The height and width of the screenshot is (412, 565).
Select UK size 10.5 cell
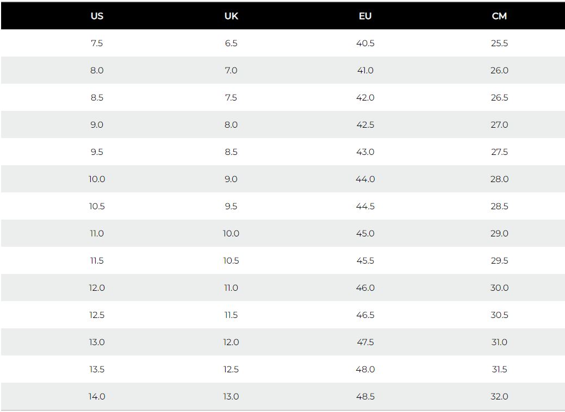pos(231,261)
